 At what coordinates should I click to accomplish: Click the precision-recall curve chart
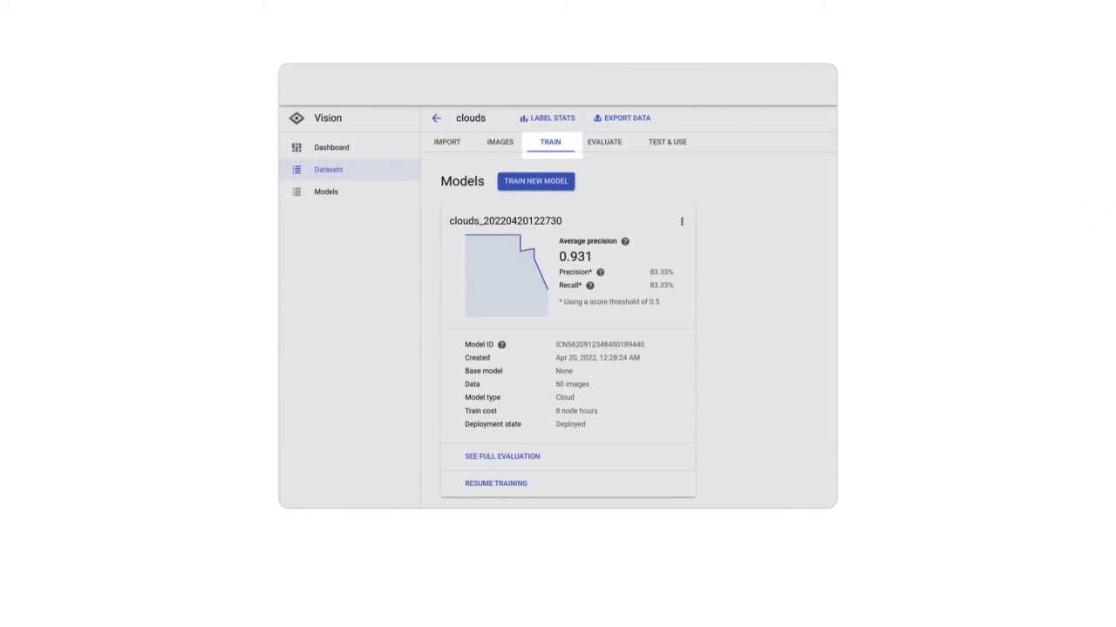506,275
